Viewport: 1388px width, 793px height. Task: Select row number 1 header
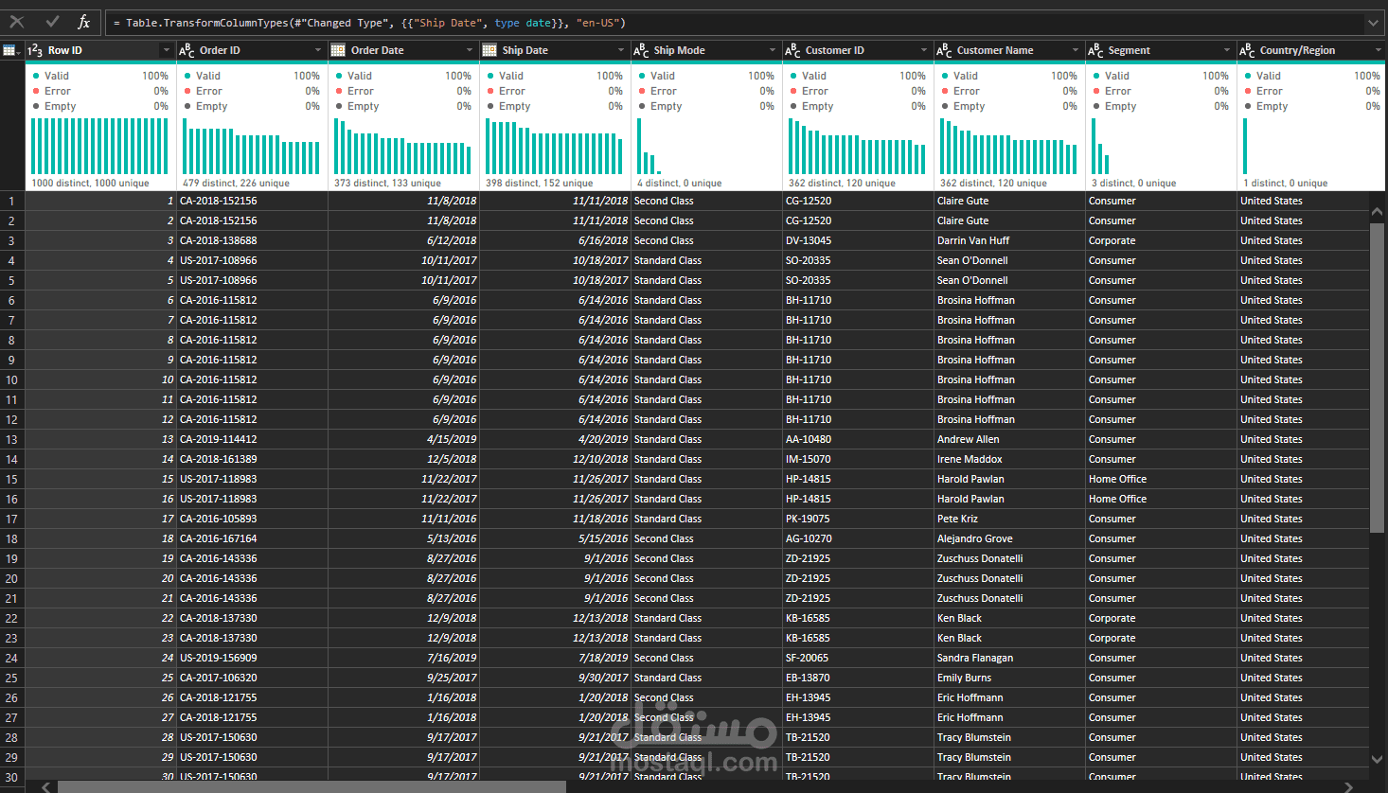[12, 201]
